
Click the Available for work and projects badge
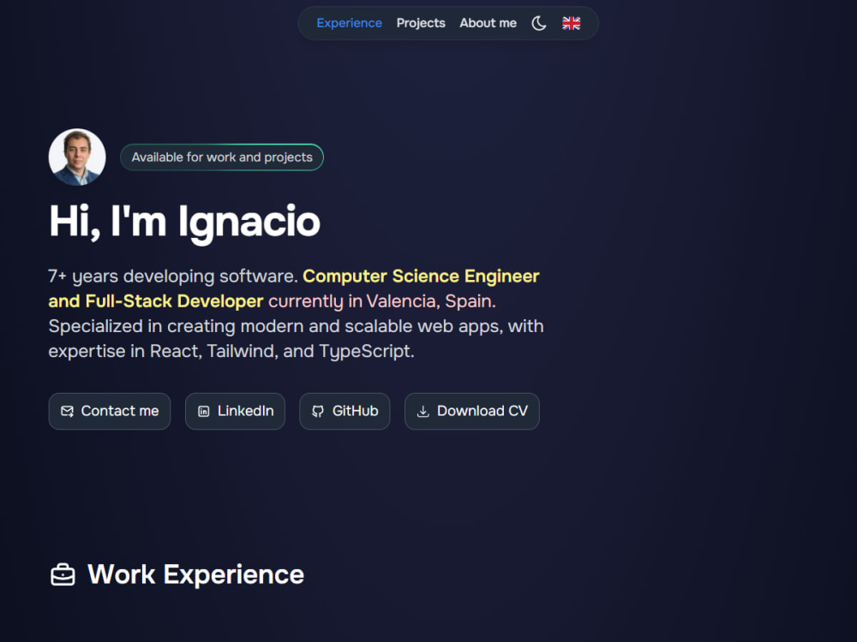(222, 158)
